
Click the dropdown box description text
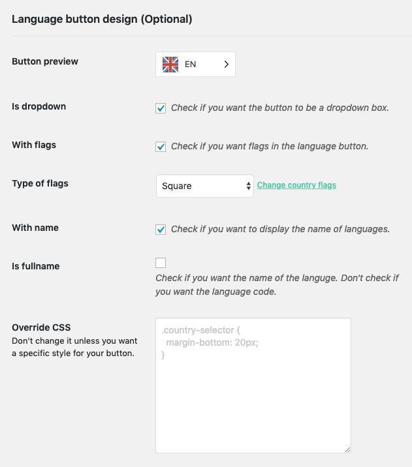tap(279, 108)
